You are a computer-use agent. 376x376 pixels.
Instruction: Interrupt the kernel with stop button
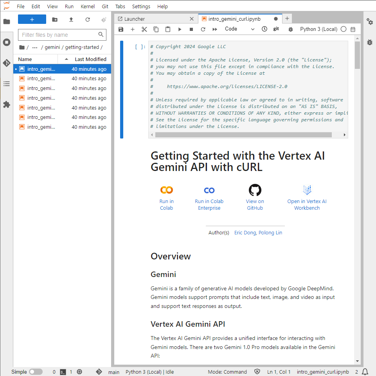point(191,29)
